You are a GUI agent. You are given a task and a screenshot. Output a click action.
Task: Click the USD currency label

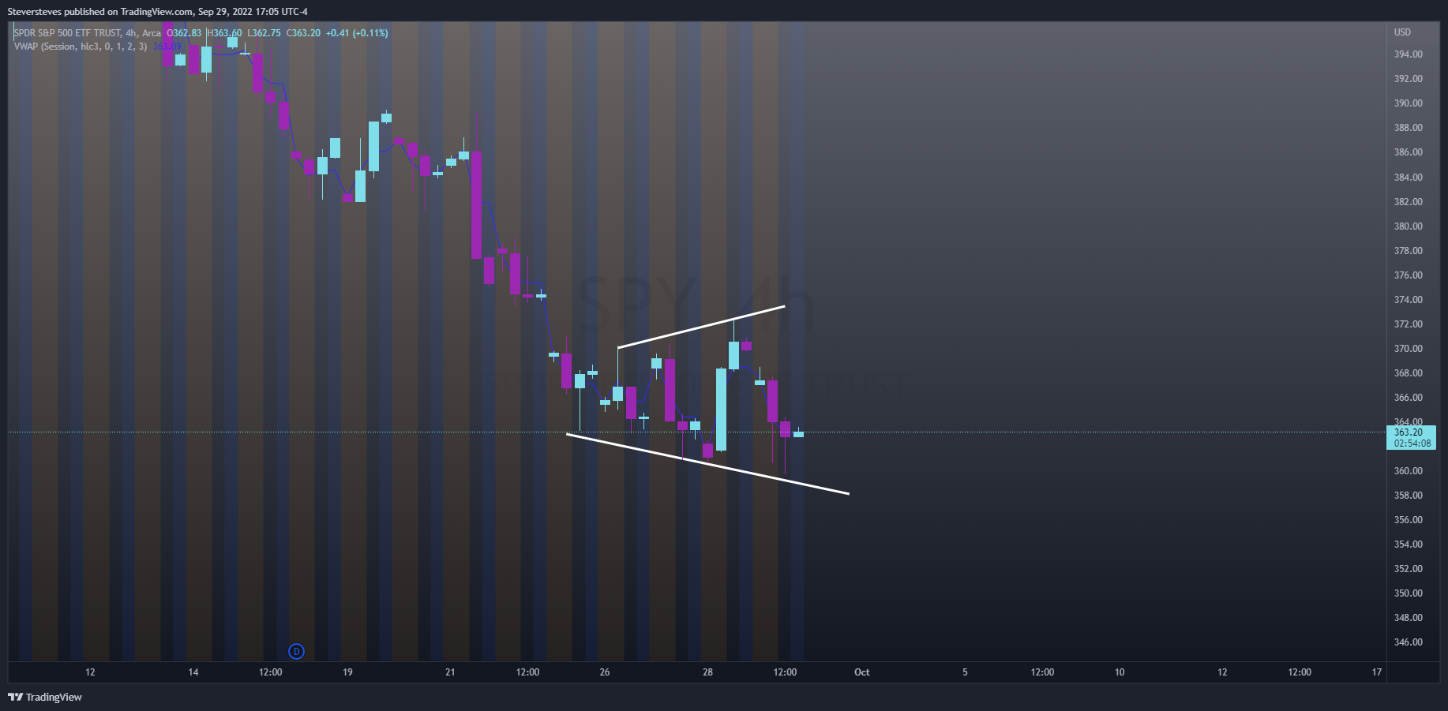point(1402,32)
